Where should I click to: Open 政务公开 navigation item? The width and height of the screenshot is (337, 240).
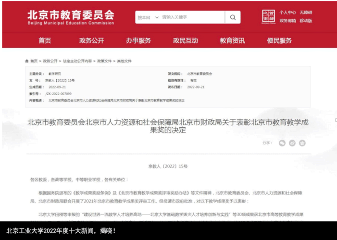(91, 40)
